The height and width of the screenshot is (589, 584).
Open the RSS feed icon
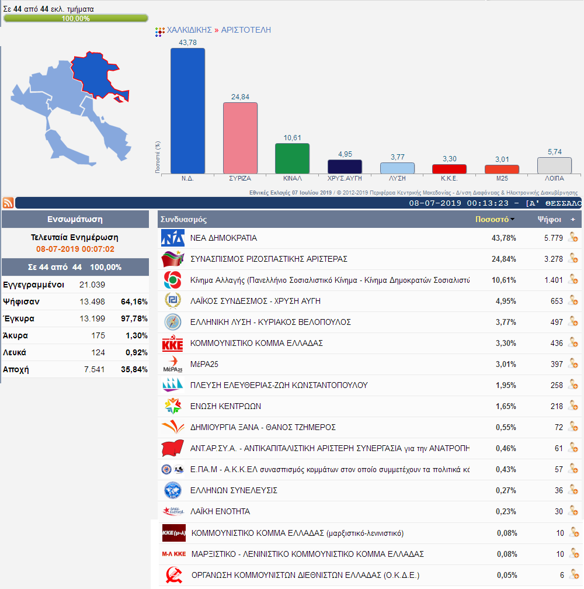(8, 203)
